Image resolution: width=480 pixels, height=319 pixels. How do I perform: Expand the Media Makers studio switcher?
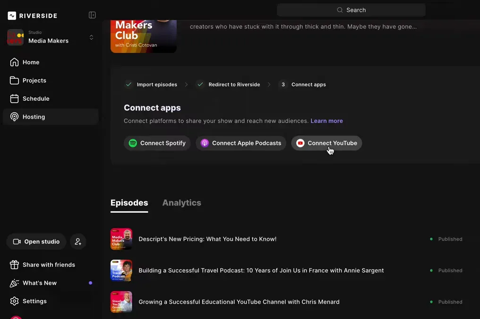(x=91, y=37)
